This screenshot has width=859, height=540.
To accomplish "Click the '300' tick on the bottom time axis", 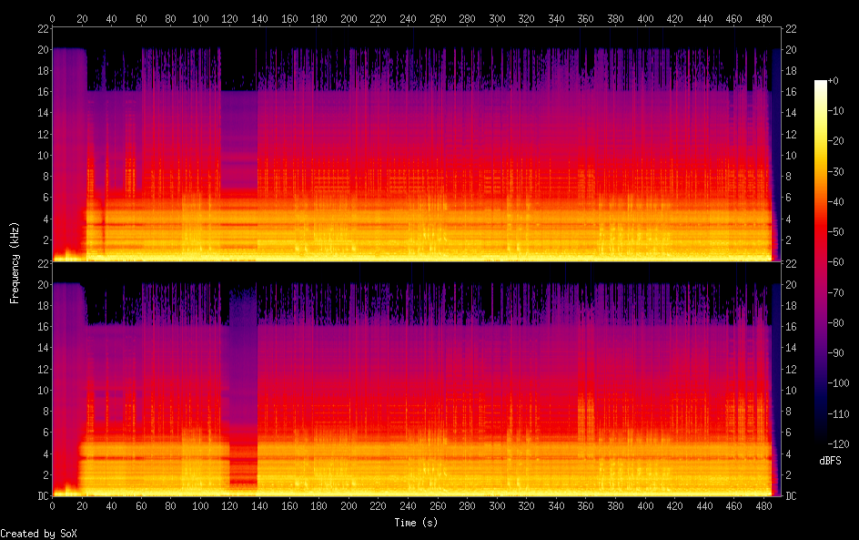I will tap(497, 506).
